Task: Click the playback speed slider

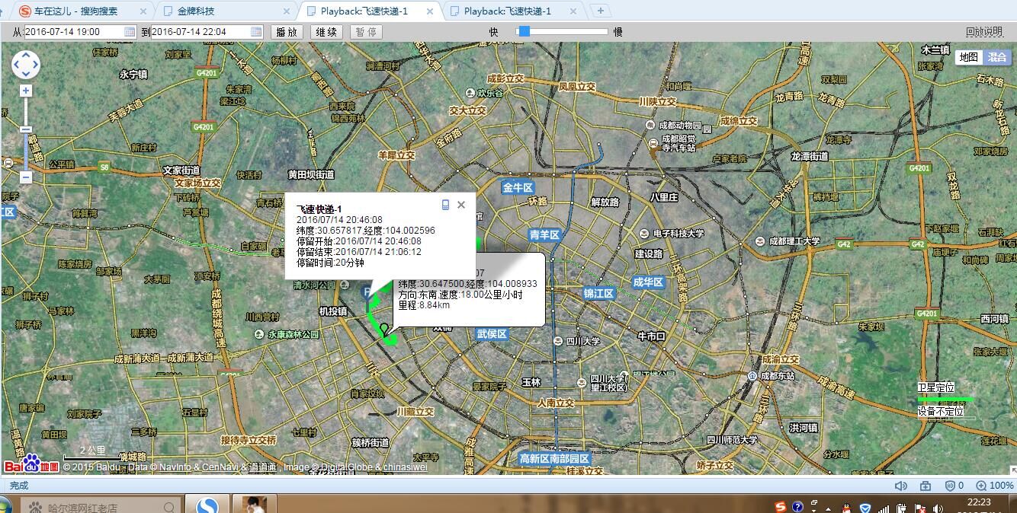Action: (563, 32)
